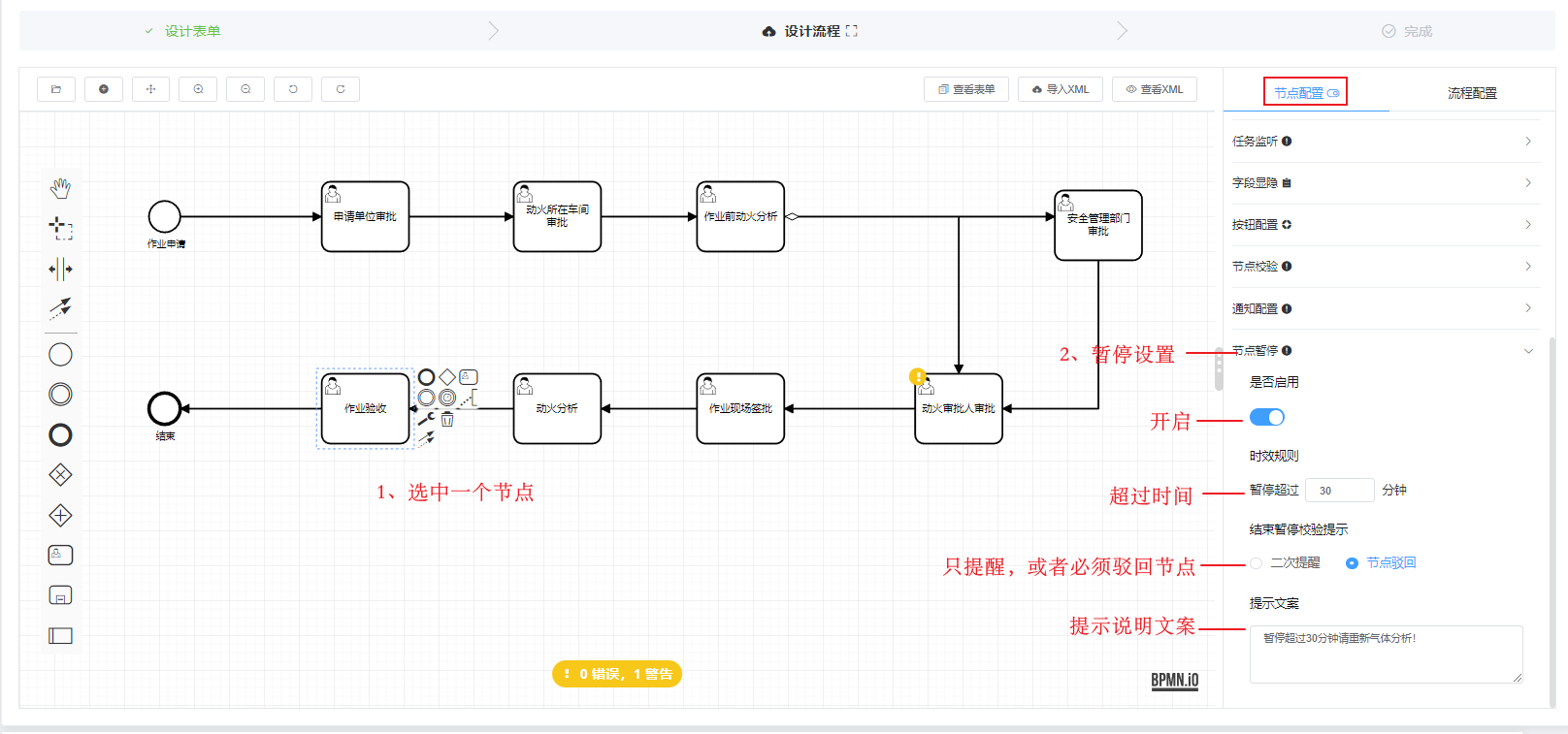Select the 作业申请 start event
The image size is (1568, 734).
[x=165, y=217]
